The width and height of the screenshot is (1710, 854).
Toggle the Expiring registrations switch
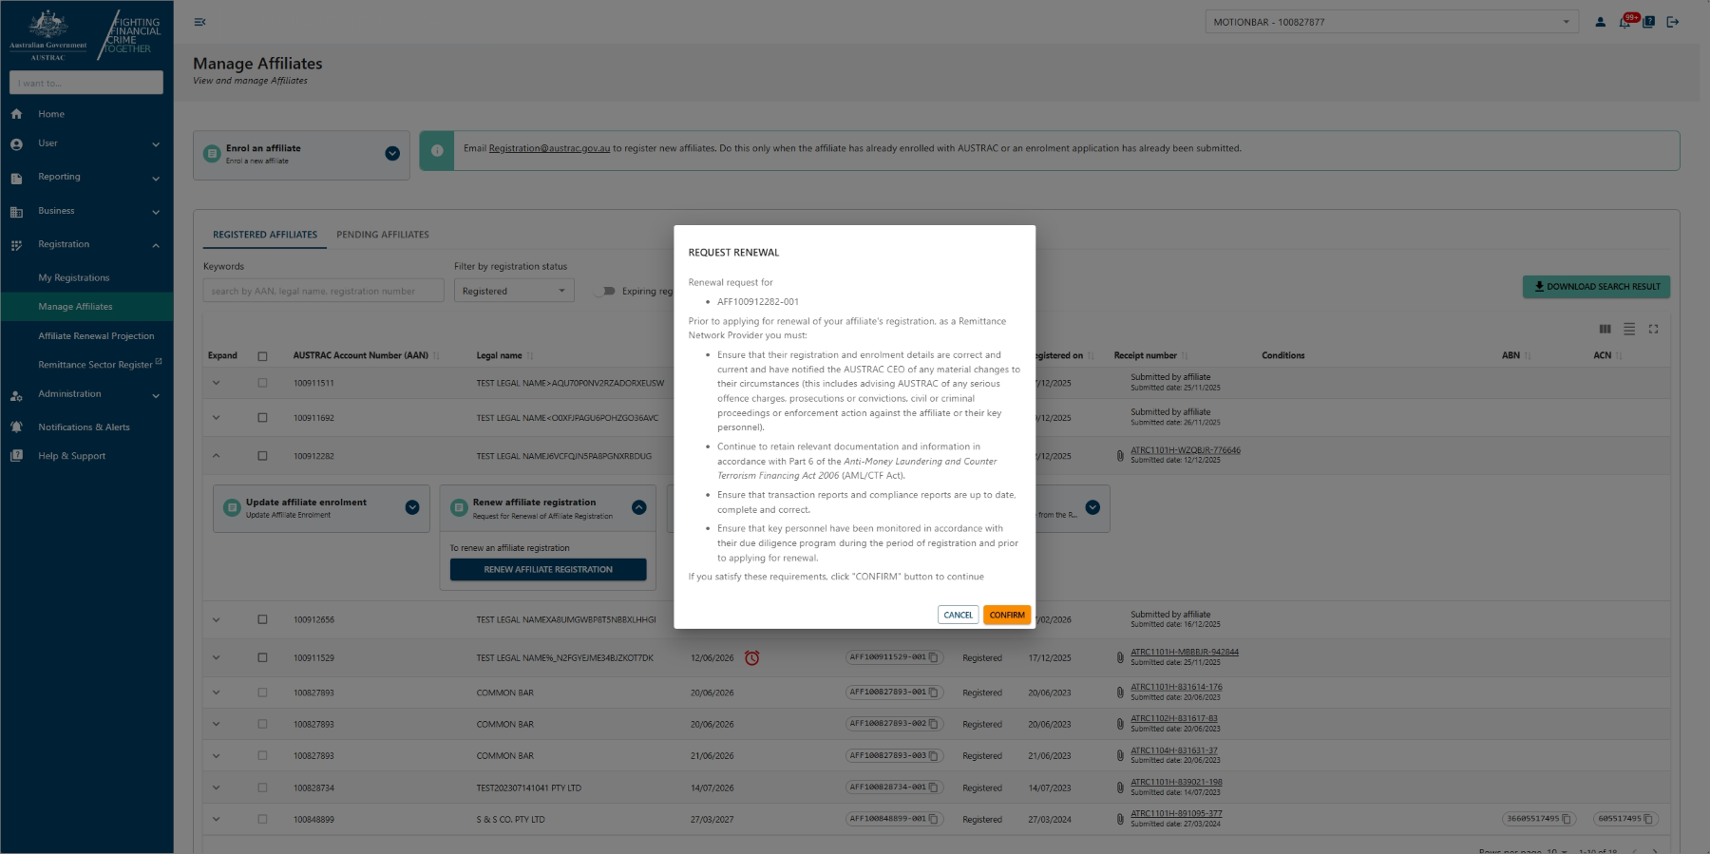pyautogui.click(x=604, y=291)
